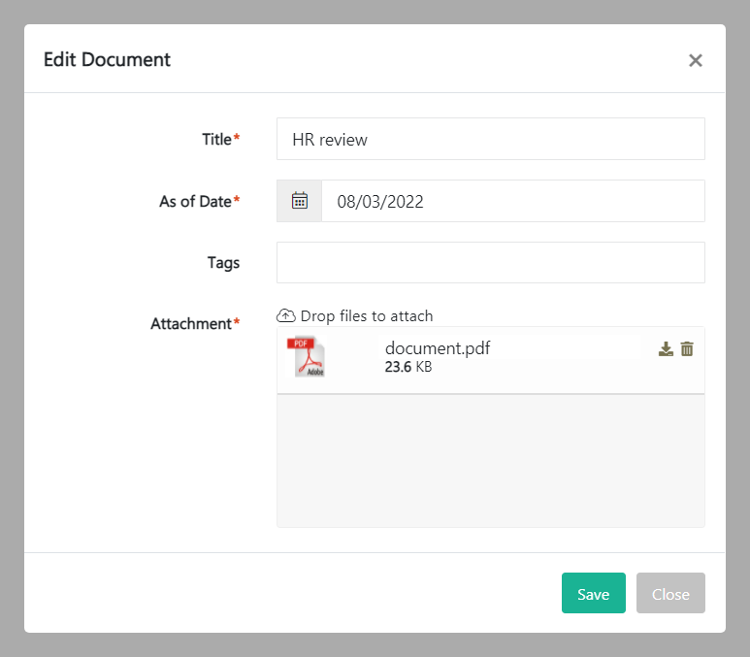Click the Title field label
Viewport: 750px width, 657px height.
[216, 139]
